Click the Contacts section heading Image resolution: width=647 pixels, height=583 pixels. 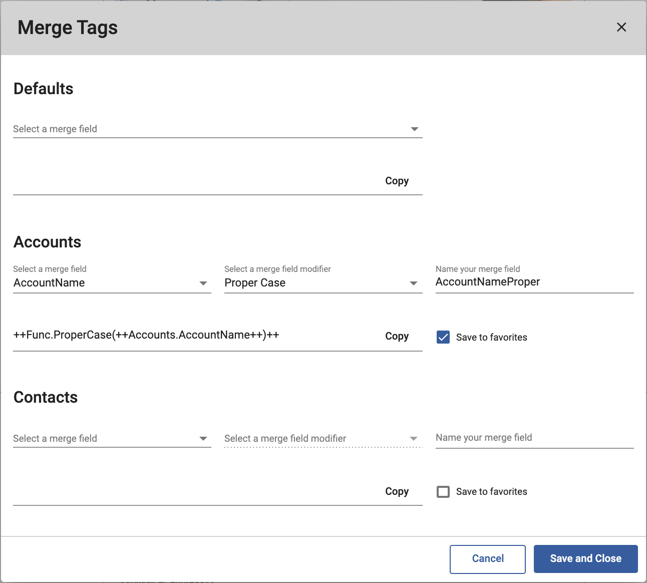(x=46, y=397)
